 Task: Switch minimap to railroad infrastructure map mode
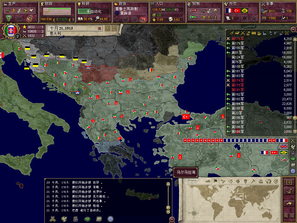pos(223,181)
